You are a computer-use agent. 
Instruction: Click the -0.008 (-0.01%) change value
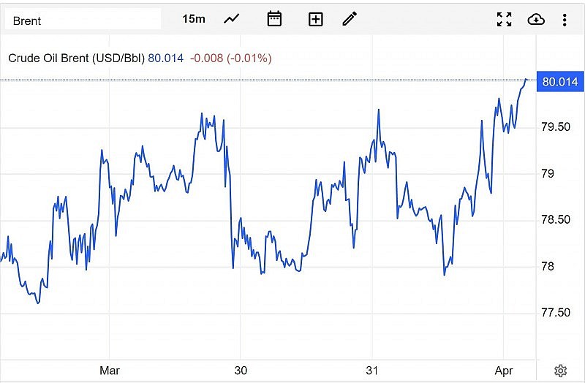230,58
